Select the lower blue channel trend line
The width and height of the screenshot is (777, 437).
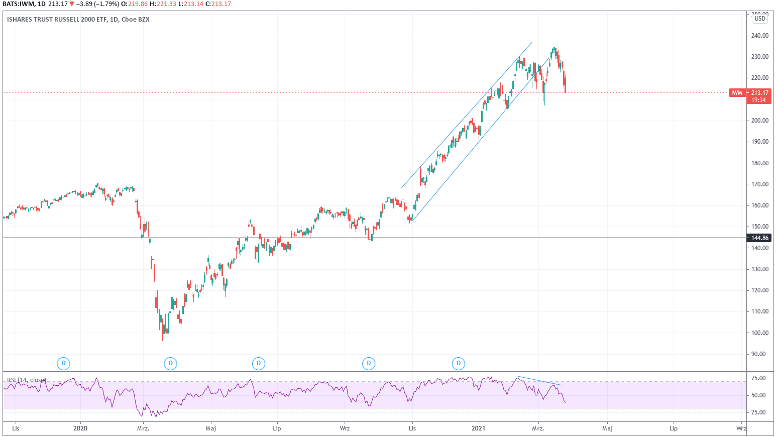click(x=480, y=140)
